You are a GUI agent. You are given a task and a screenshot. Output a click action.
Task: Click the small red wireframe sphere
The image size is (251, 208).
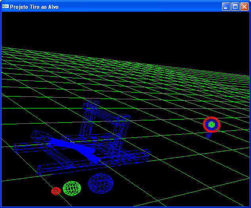56,191
